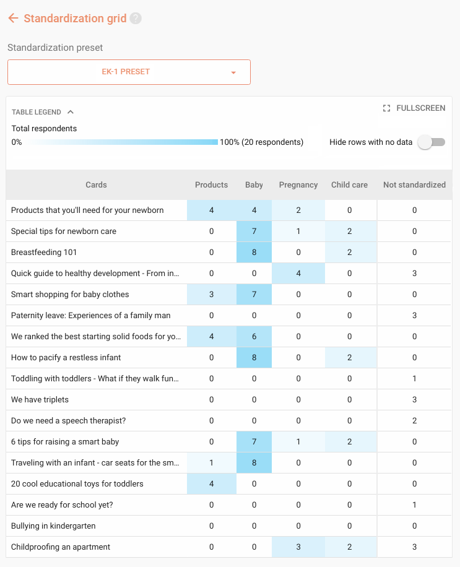
Task: Open the help question mark icon
Action: click(x=136, y=18)
